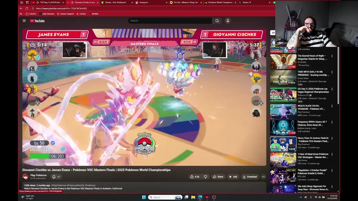Like the video showing 4.2K likes
Viewport: 358px width, 201px height.
[195, 177]
